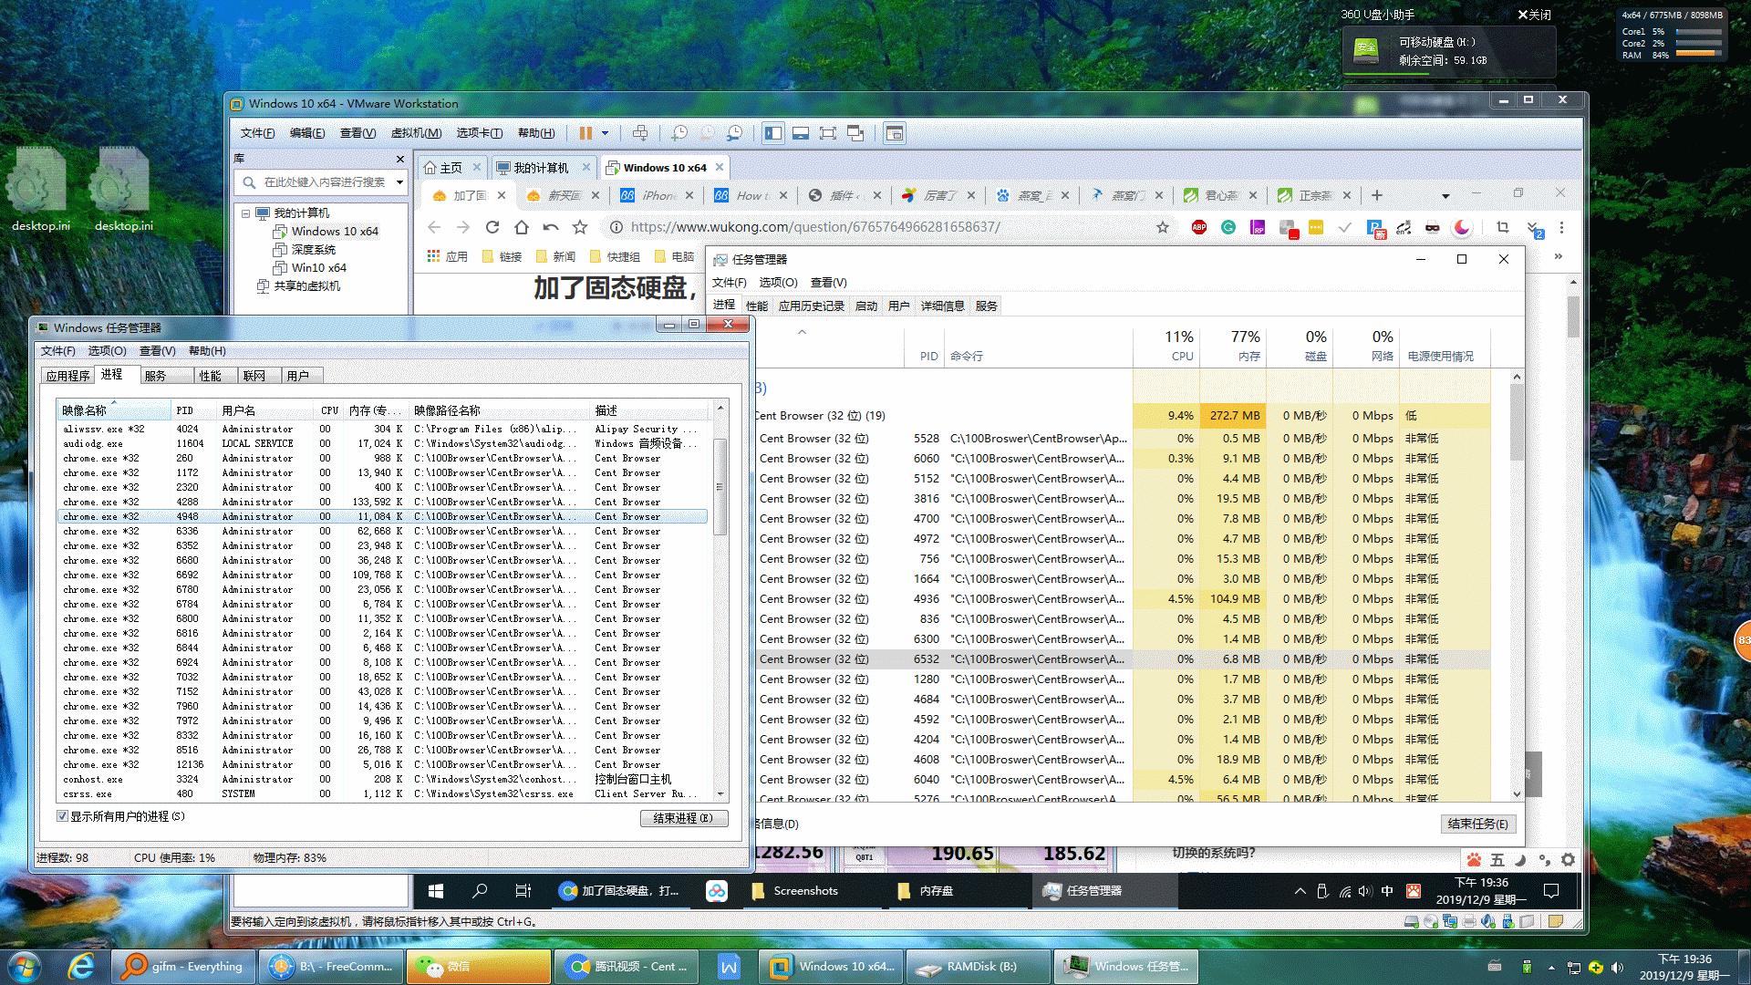Open guest Task View icon
This screenshot has width=1751, height=985.
[x=523, y=891]
